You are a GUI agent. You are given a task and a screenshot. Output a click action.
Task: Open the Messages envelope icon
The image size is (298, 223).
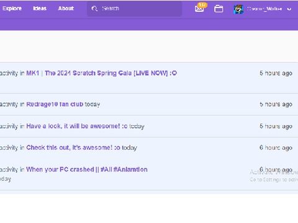(x=199, y=9)
